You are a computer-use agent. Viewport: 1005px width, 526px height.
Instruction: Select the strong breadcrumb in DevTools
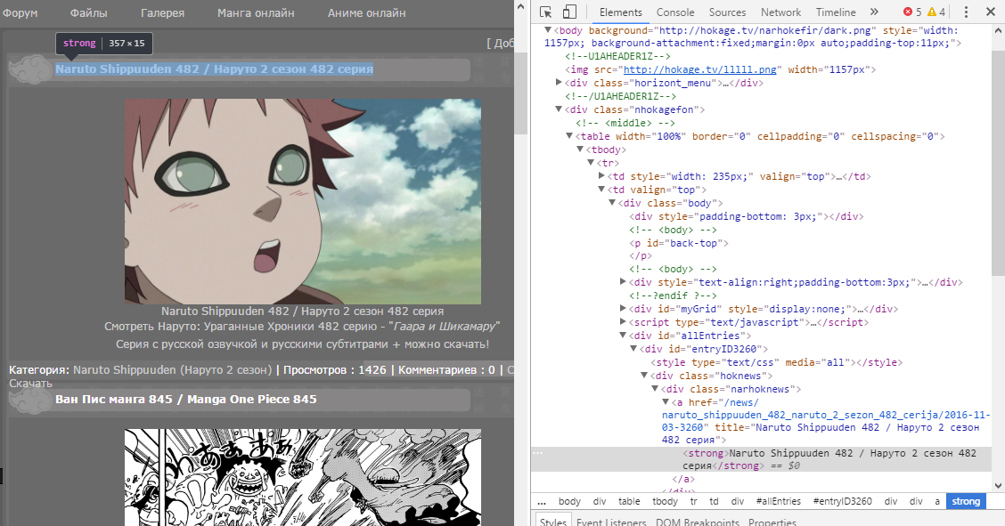point(966,501)
